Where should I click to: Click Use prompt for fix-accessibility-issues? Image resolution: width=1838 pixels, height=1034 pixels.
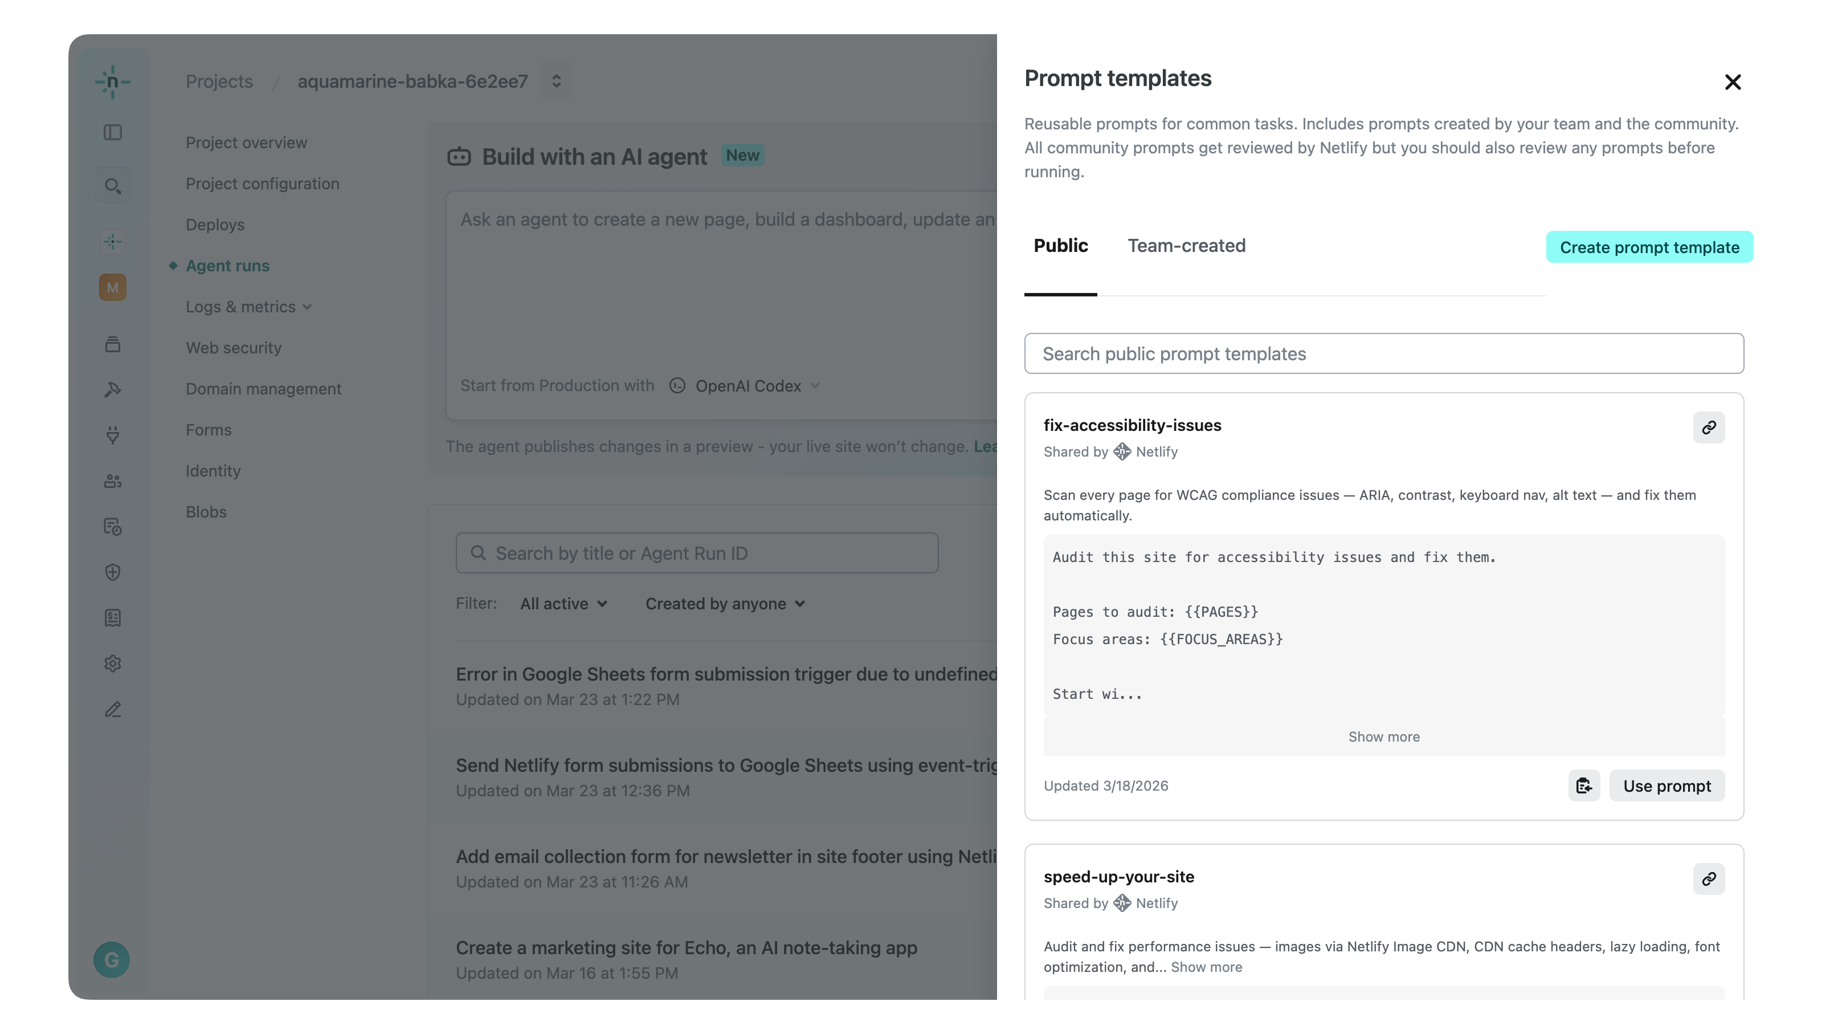point(1667,785)
